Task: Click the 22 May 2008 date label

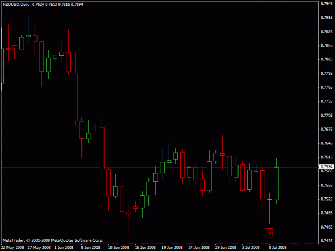Action: coord(12,247)
